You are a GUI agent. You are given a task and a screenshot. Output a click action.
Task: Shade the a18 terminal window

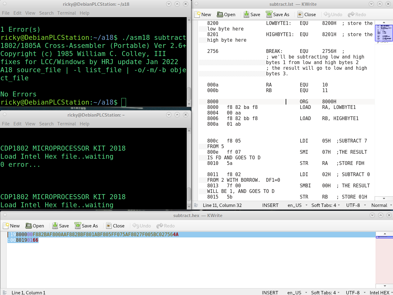click(x=177, y=4)
